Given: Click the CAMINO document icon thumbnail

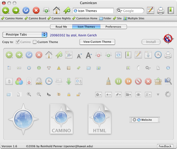Looking at the screenshot, I should [61, 119].
